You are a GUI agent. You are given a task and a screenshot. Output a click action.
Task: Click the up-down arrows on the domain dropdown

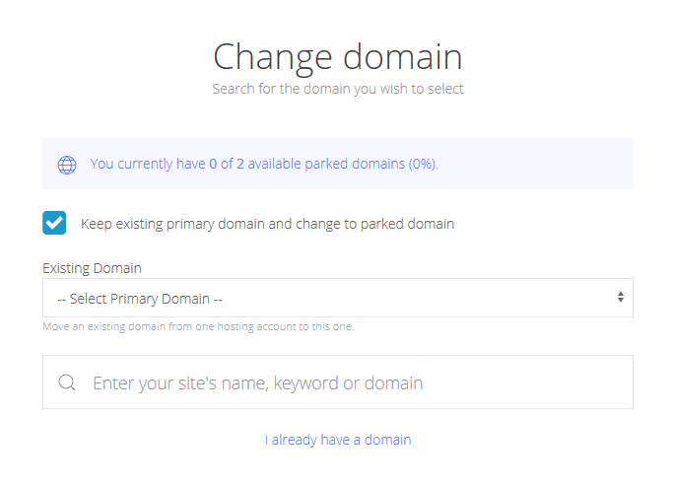(x=620, y=297)
